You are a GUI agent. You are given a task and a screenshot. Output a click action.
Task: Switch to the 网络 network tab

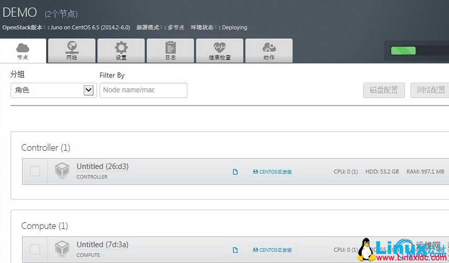(71, 51)
